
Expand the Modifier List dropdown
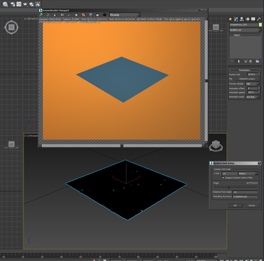(x=245, y=30)
